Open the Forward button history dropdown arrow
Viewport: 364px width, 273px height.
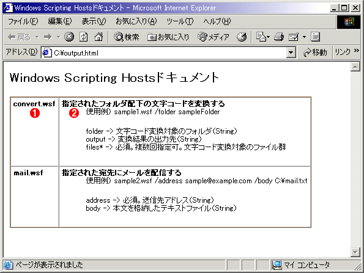tap(59, 37)
